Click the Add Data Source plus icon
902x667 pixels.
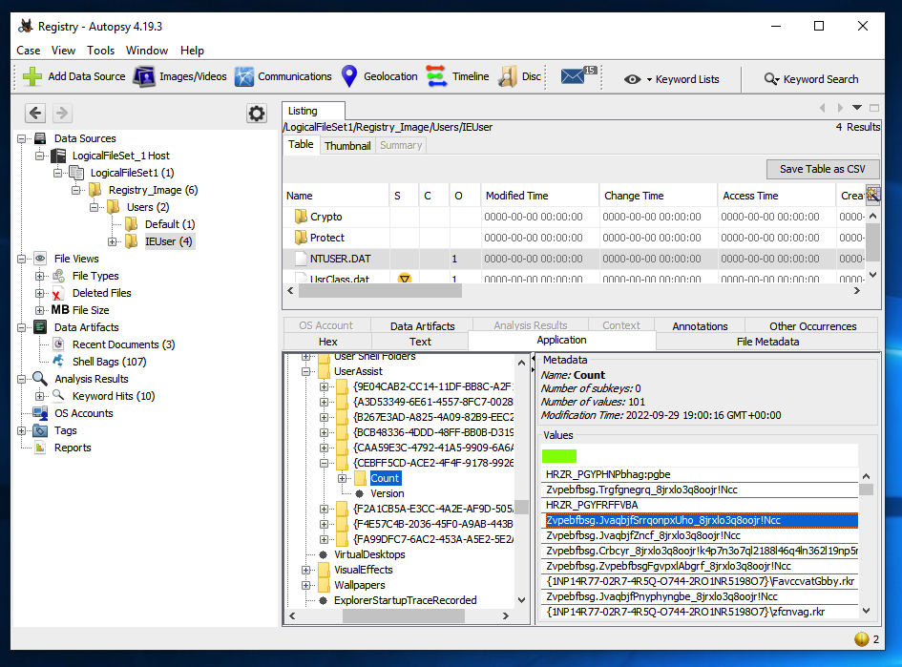pyautogui.click(x=32, y=77)
